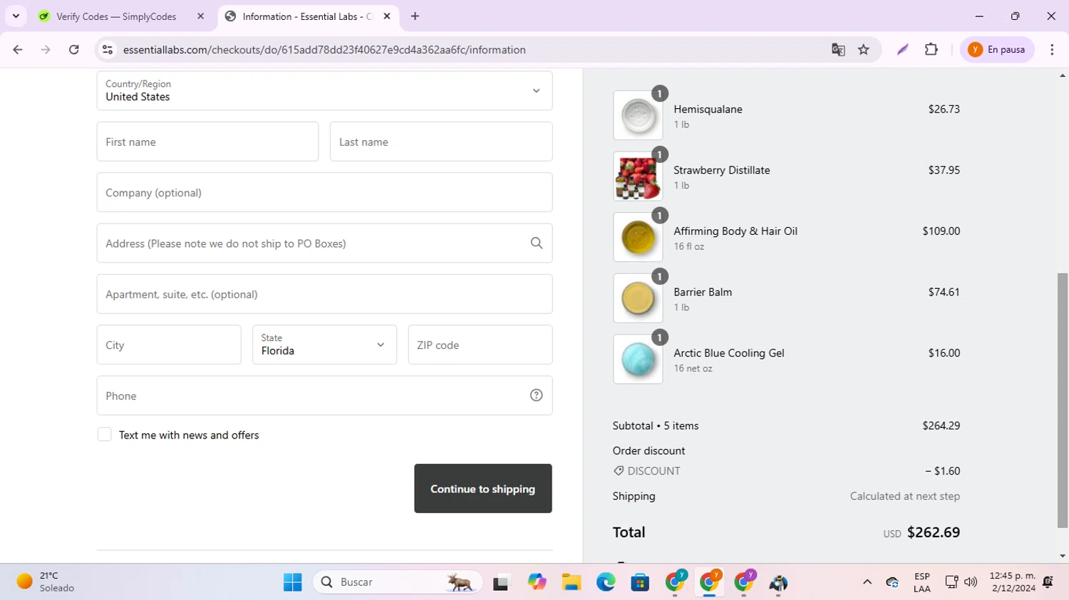1069x600 pixels.
Task: Click the total $262.69 amount
Action: [934, 532]
